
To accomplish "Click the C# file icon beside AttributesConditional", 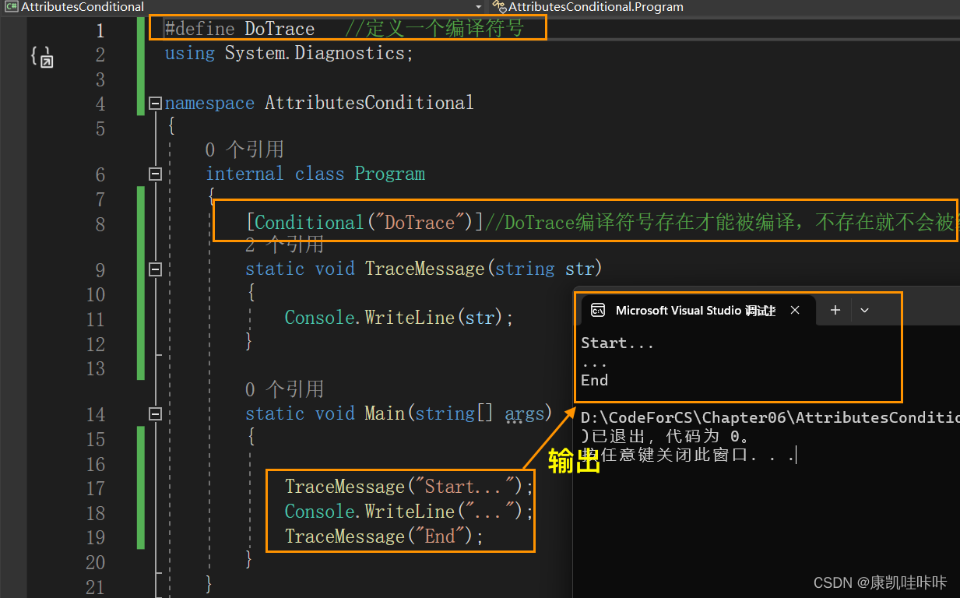I will tap(11, 7).
